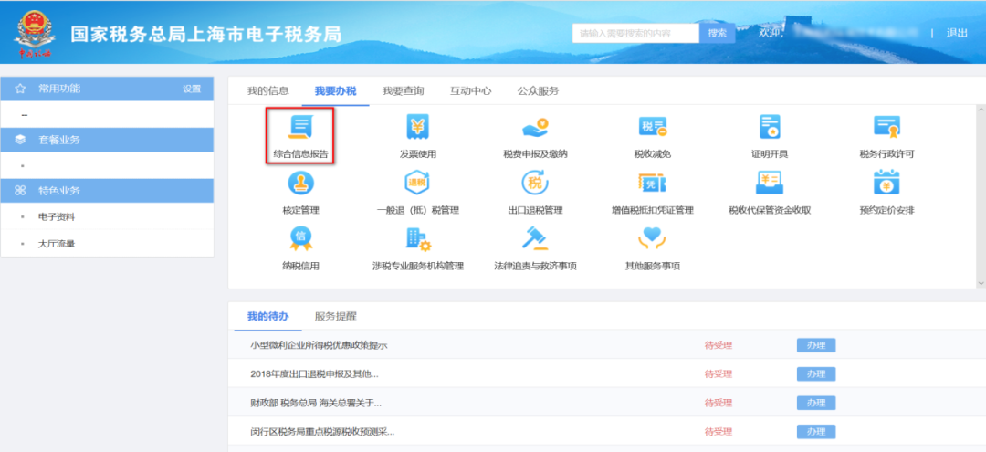
Task: Open 电子资料 in sidebar
Action: click(x=57, y=217)
